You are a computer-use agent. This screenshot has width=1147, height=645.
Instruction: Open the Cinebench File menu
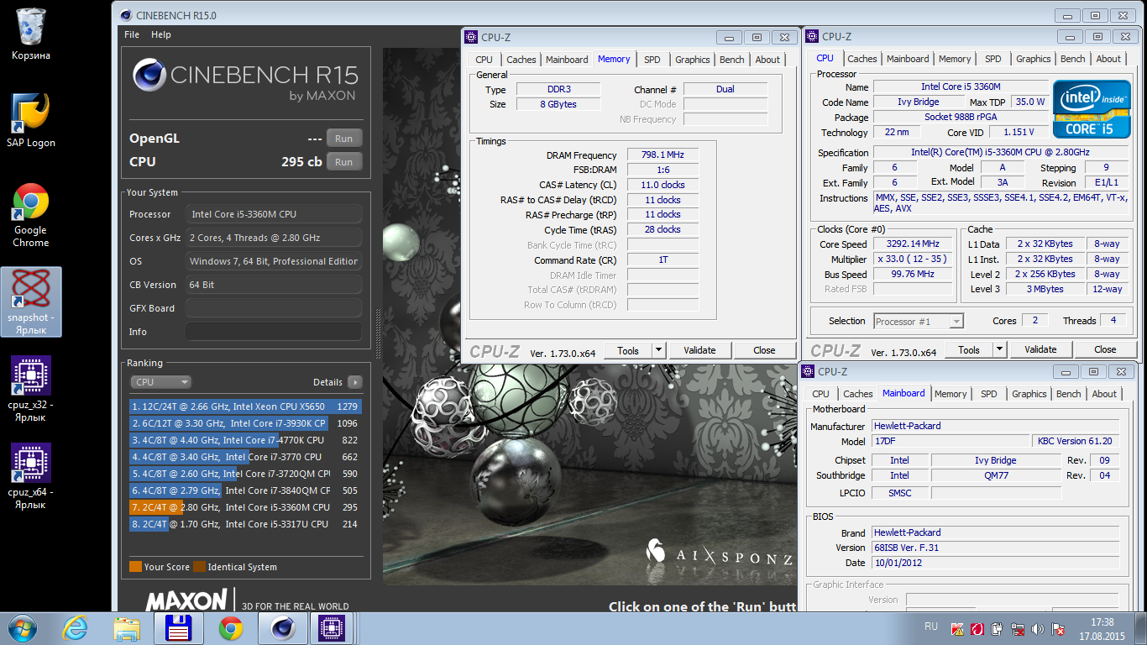click(x=132, y=34)
